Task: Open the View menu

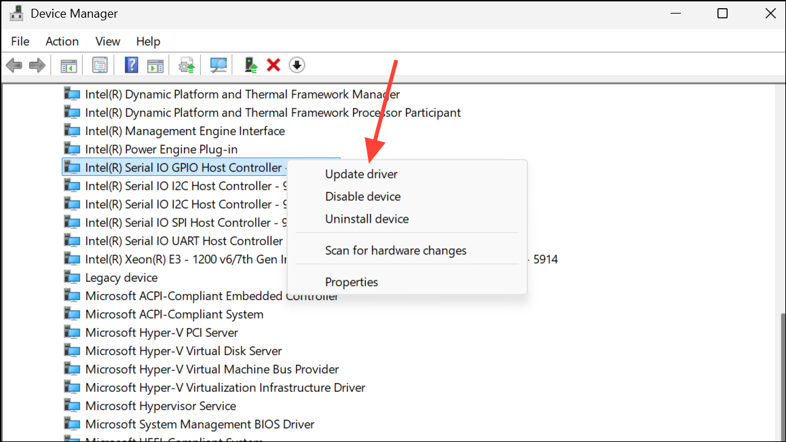Action: [107, 41]
